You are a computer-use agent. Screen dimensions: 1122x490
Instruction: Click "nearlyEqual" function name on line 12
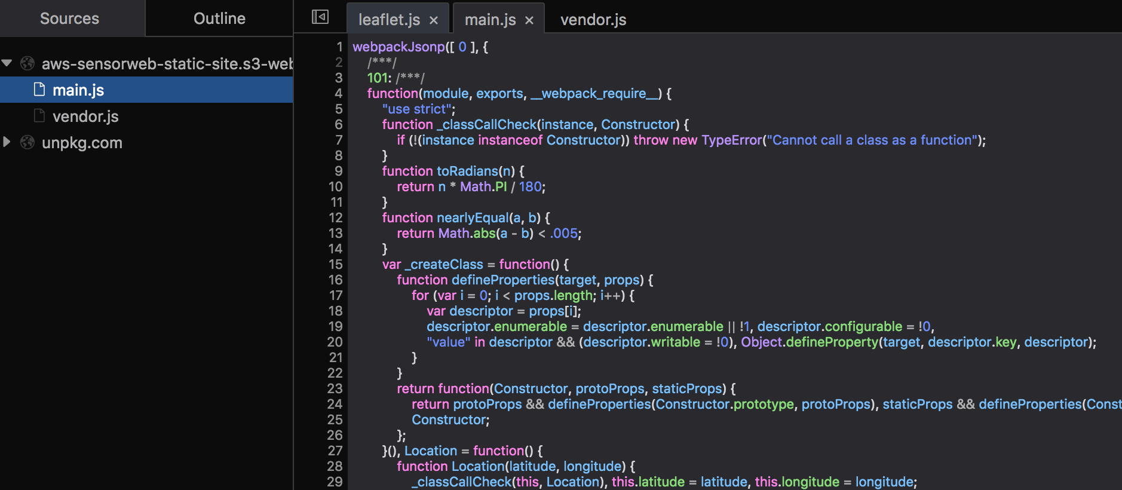coord(473,218)
